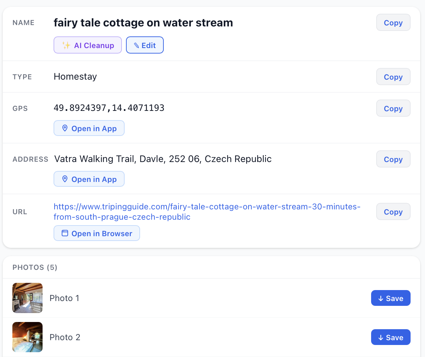
Task: Click the address map pin icon
Action: tap(65, 179)
